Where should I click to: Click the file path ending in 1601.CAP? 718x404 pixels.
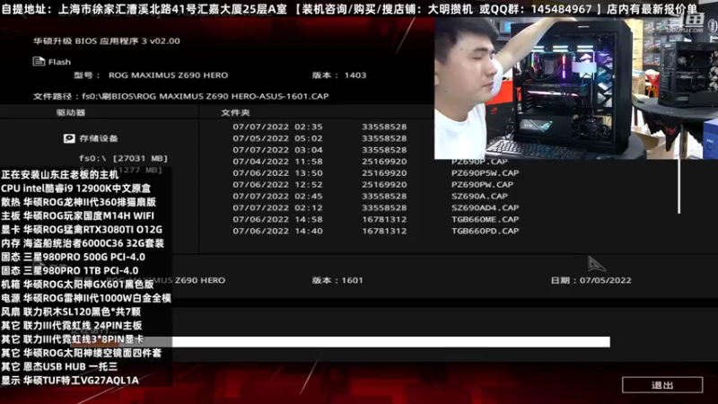click(x=181, y=96)
